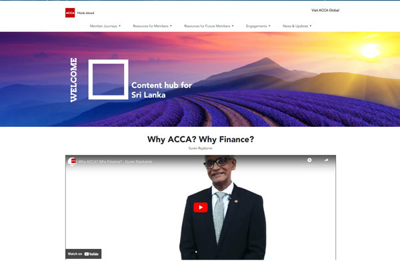Play the YouTube video
Image resolution: width=400 pixels, height=267 pixels.
coord(201,208)
